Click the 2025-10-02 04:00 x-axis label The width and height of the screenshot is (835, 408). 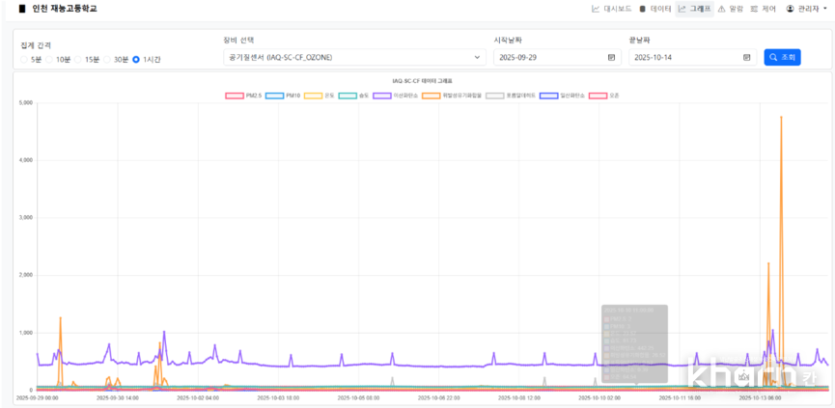198,397
